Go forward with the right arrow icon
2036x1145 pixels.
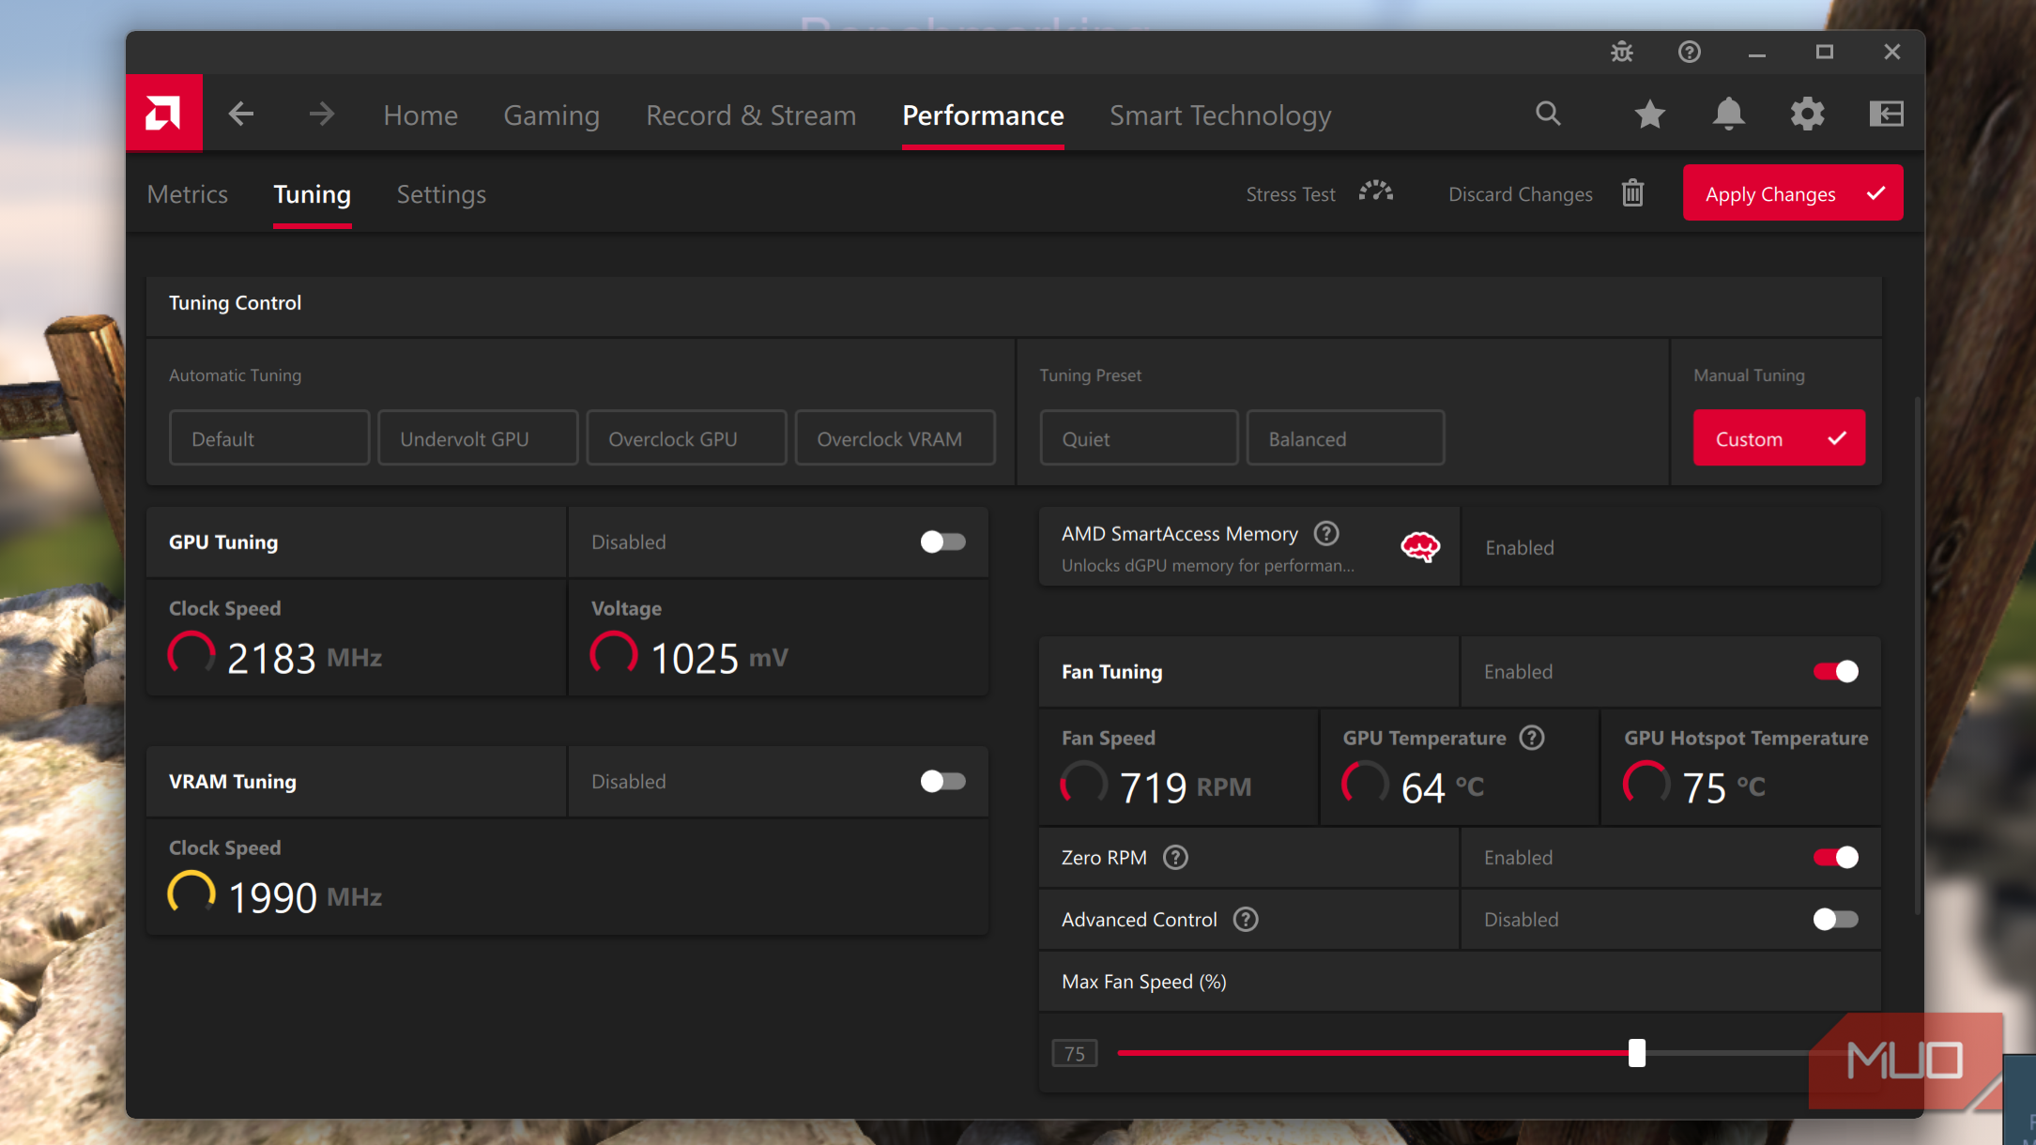tap(321, 114)
